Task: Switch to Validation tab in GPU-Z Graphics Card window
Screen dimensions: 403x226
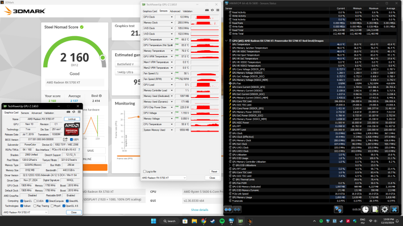Action: (x=49, y=112)
